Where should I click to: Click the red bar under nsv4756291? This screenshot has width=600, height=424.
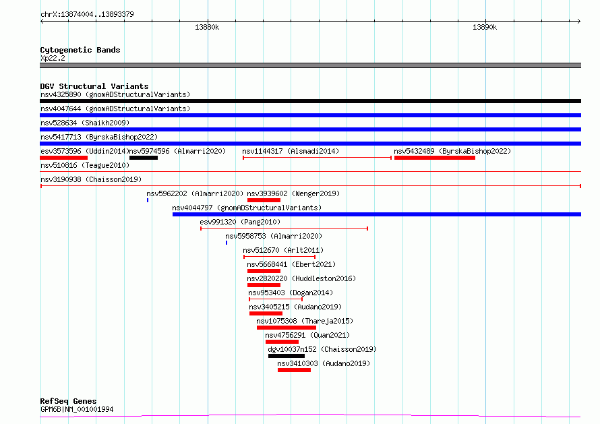point(282,342)
